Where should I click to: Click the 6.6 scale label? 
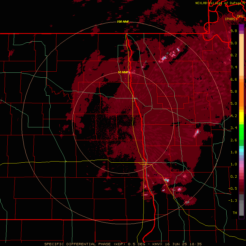point(234,79)
